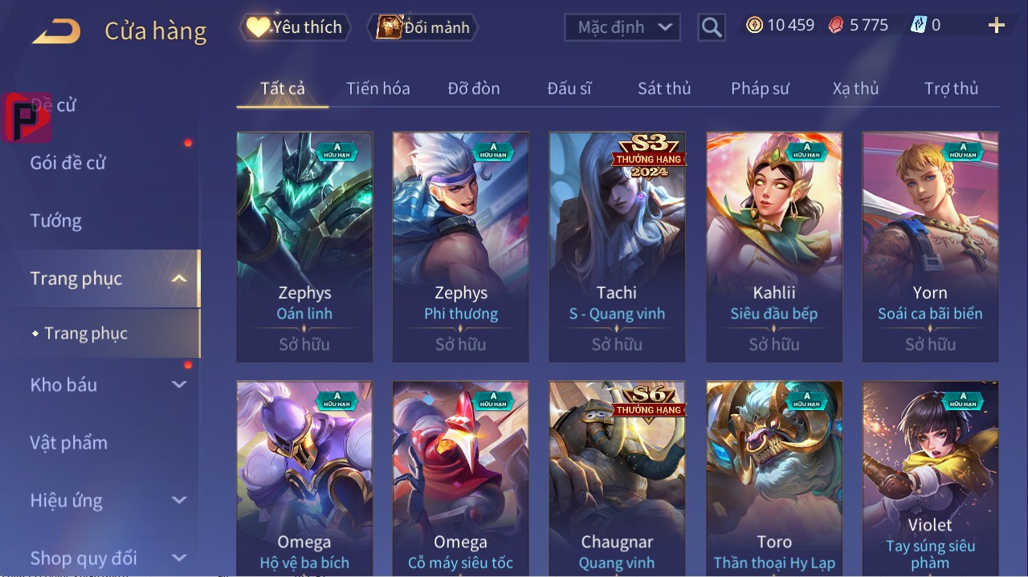Add currency with the plus icon
This screenshot has height=577, width=1028.
coord(997,26)
